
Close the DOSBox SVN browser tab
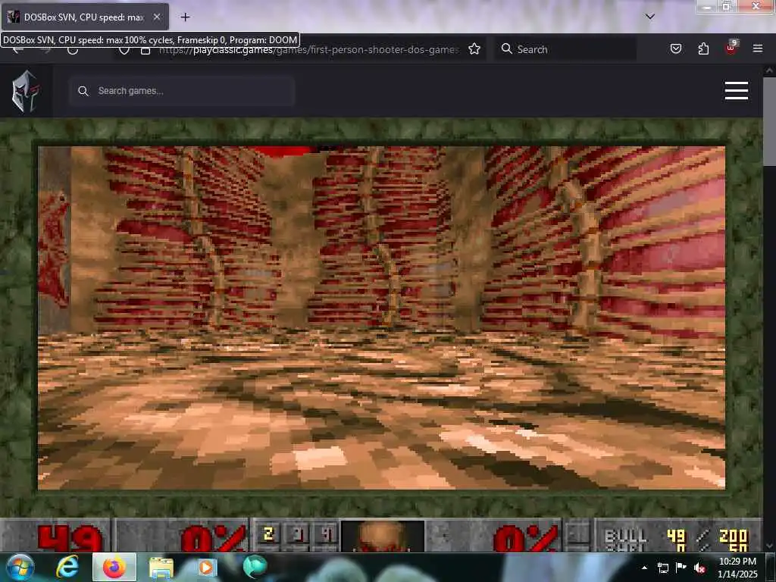(156, 17)
